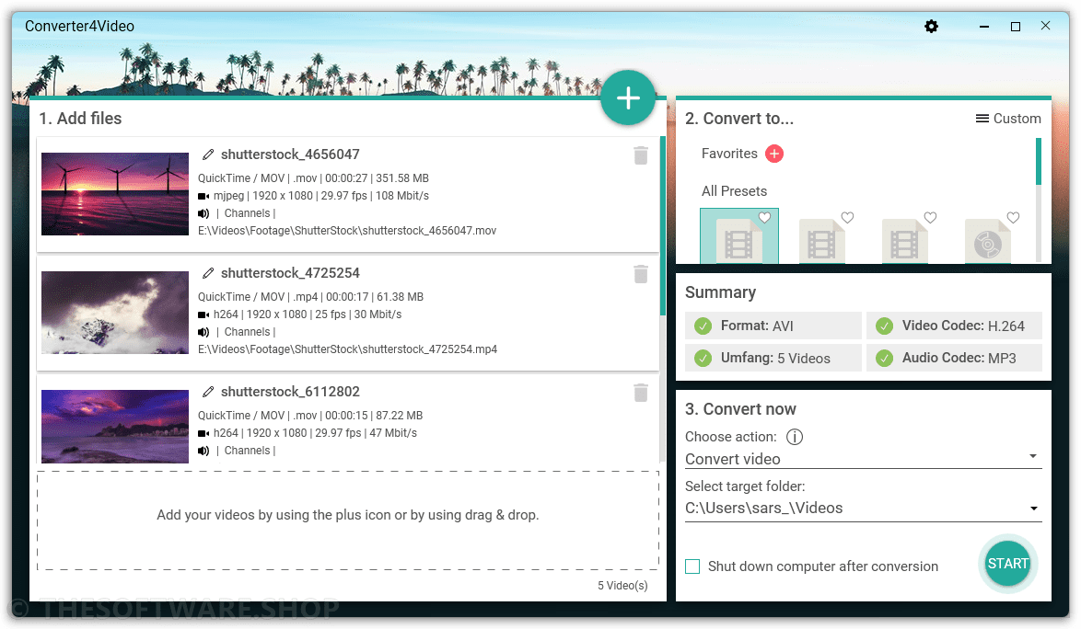Click the 5 Video(s) count text
This screenshot has height=629, width=1081.
622,586
